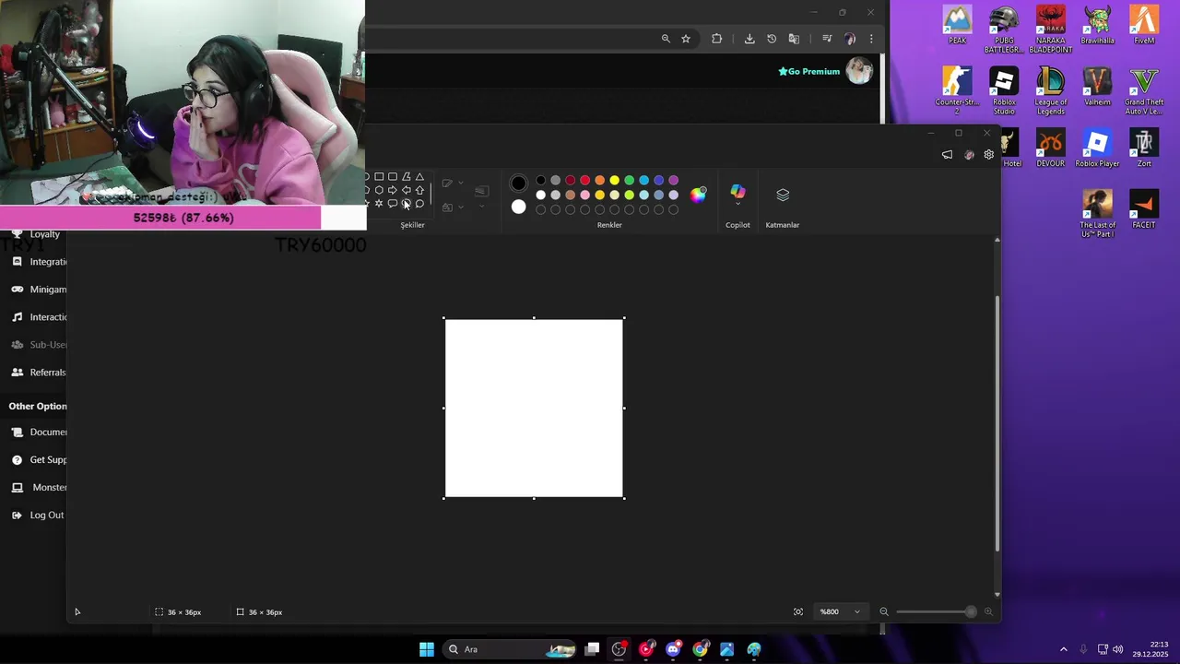This screenshot has width=1180, height=664.
Task: Open Windows Start menu
Action: 427,649
